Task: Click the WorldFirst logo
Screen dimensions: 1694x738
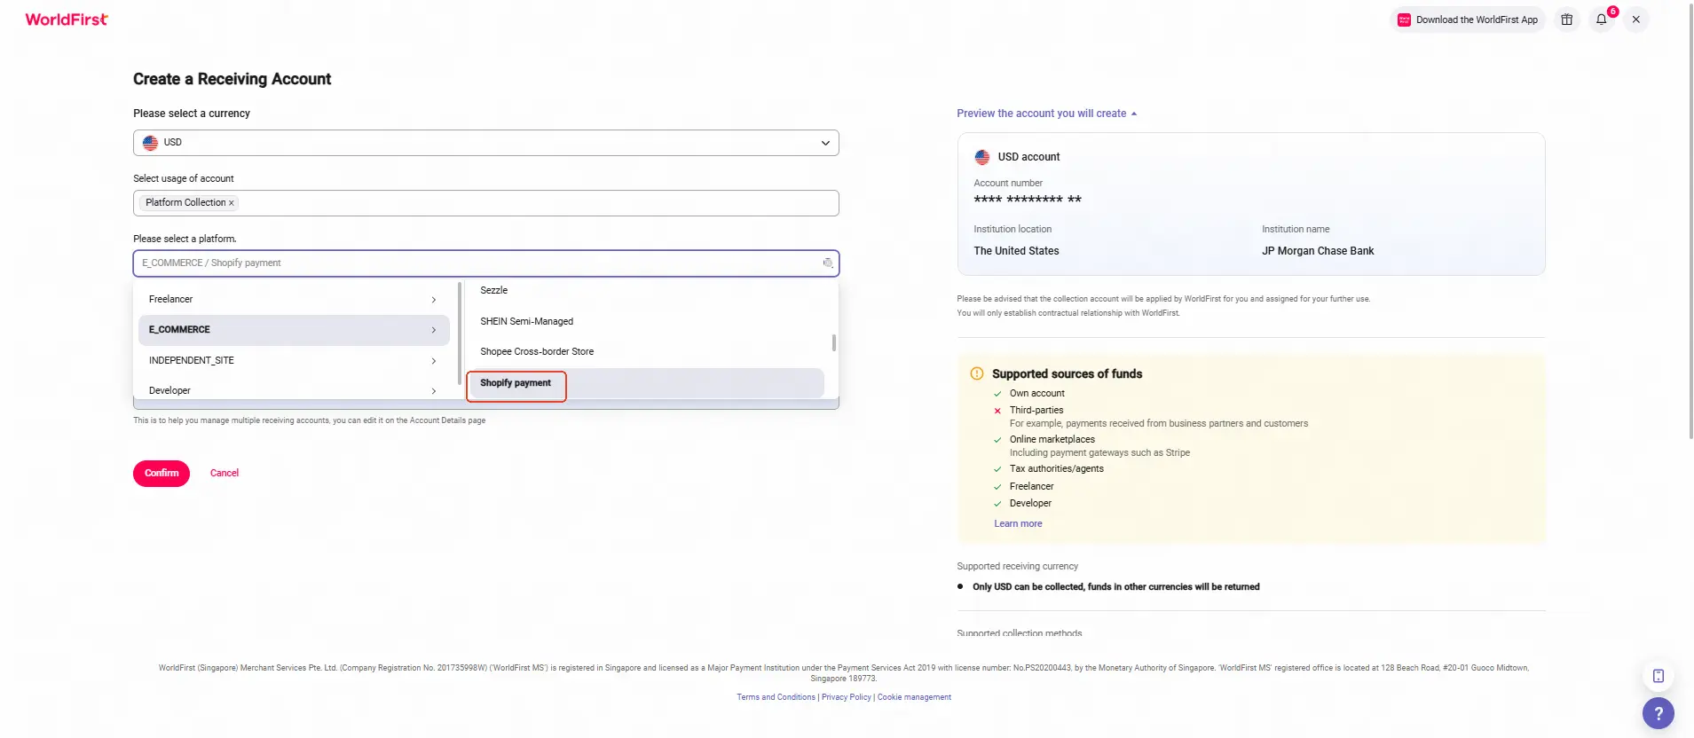Action: coord(67,20)
